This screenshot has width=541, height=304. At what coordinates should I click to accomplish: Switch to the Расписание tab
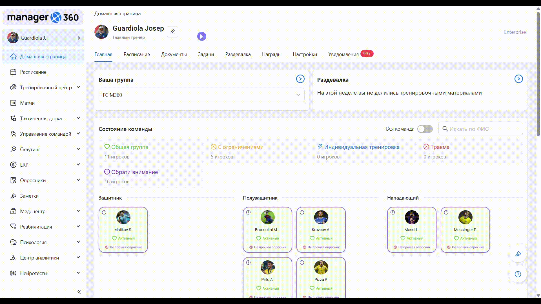click(137, 54)
